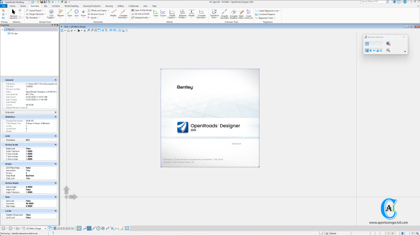Click the Center snap circle icon
Viewport: 420px width, 236px height.
(98, 228)
